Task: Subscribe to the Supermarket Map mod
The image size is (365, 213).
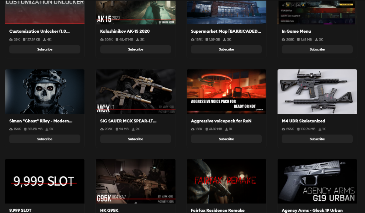Action: coord(226,49)
